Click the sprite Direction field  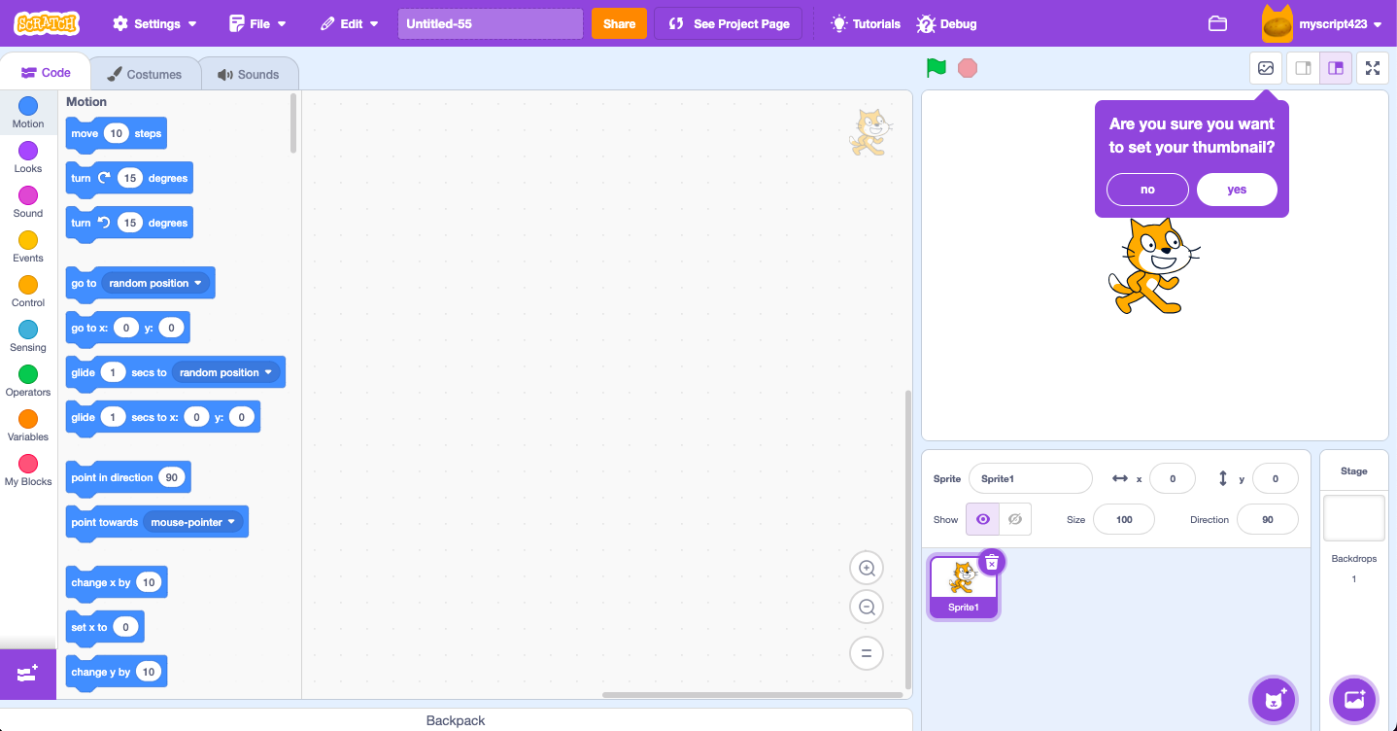coord(1268,519)
